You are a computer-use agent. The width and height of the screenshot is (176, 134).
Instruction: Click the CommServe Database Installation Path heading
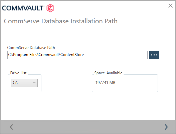tap(61, 21)
